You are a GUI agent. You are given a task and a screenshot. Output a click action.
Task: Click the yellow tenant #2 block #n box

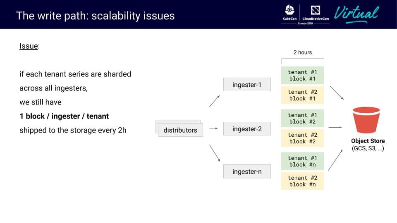[x=302, y=181]
